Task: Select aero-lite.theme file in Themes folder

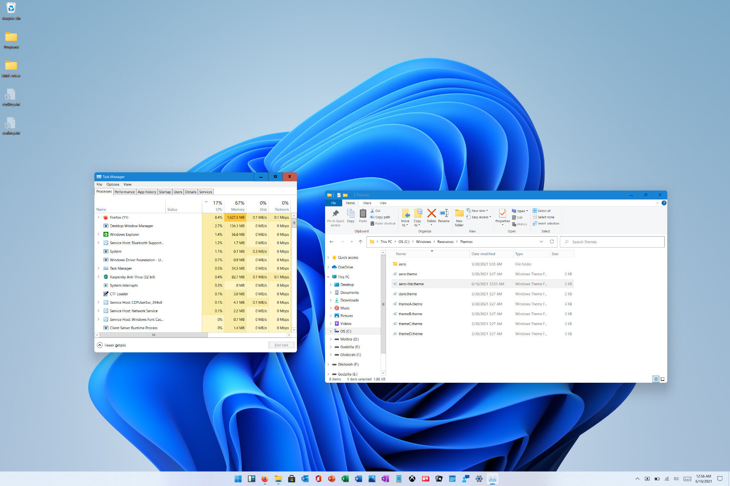Action: pos(411,284)
